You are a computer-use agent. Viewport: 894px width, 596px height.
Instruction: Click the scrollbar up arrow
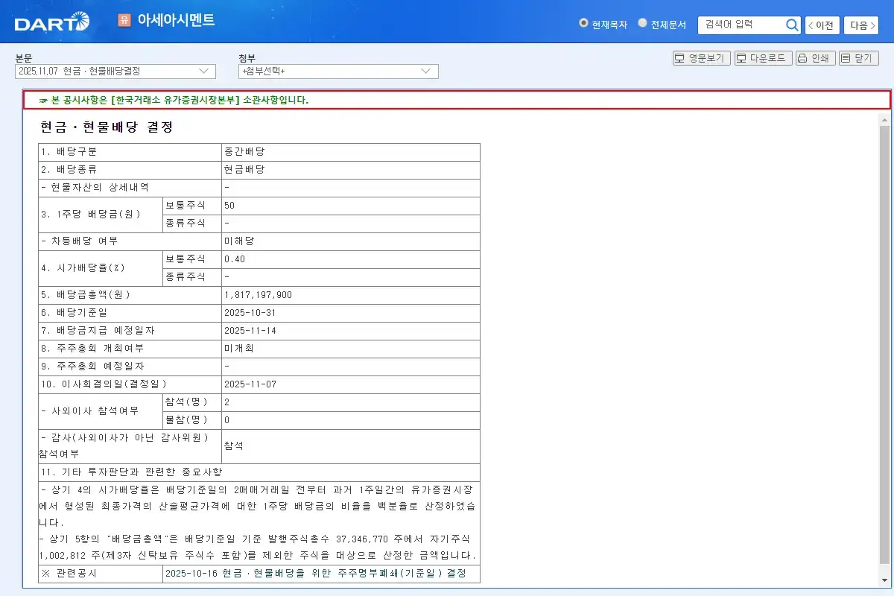(884, 120)
